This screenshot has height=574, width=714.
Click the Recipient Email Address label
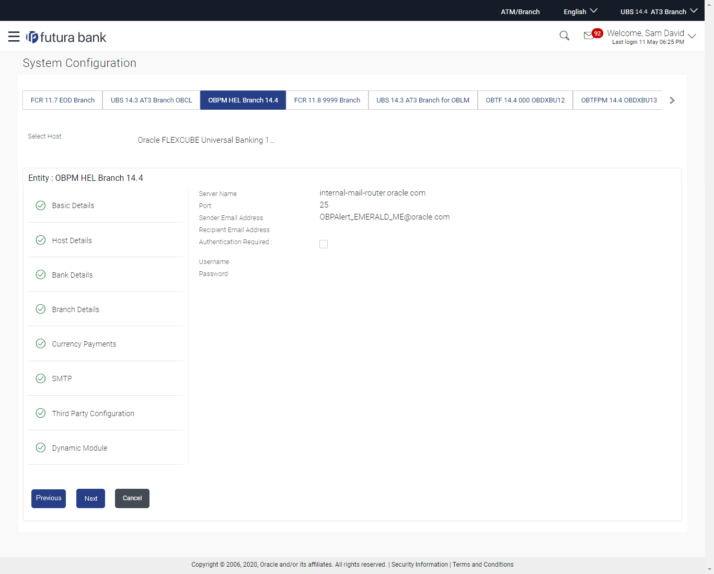pyautogui.click(x=234, y=230)
